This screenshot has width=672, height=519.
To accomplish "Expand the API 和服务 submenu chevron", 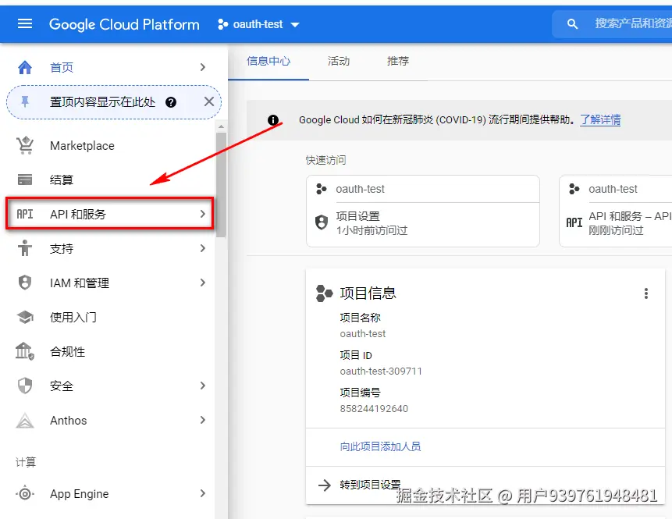I will click(203, 214).
